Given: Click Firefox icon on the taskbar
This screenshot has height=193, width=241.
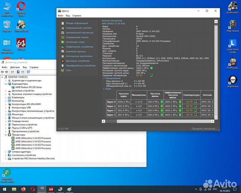Looking at the screenshot, I should click(23, 189).
